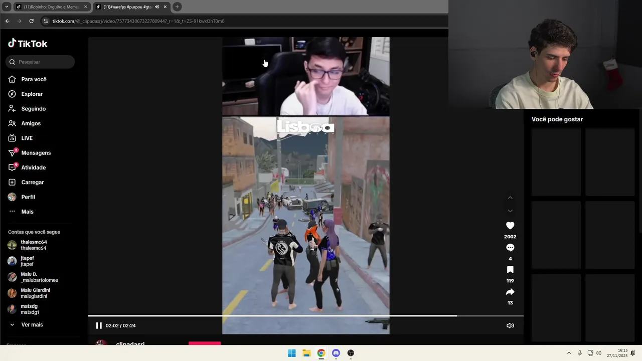
Task: Open File Explorer from taskbar
Action: tap(306, 353)
